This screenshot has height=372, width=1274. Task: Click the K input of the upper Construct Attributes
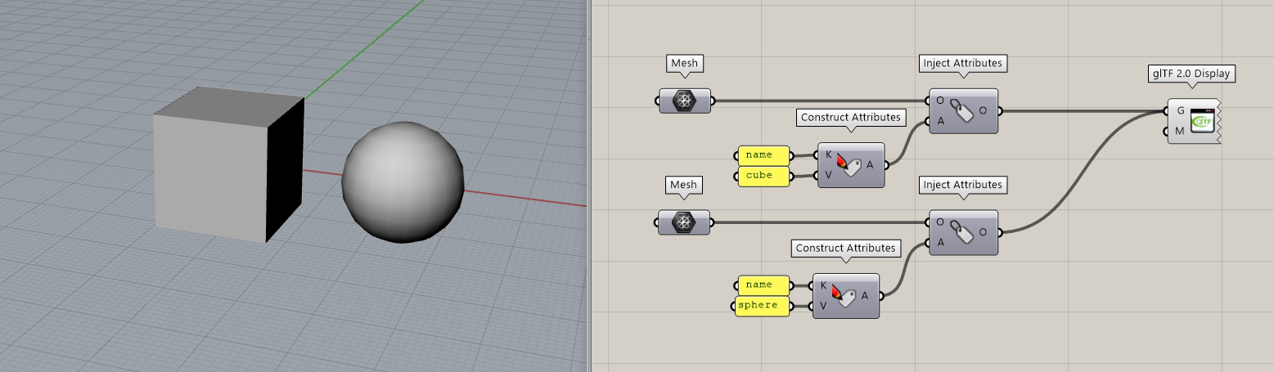click(826, 155)
